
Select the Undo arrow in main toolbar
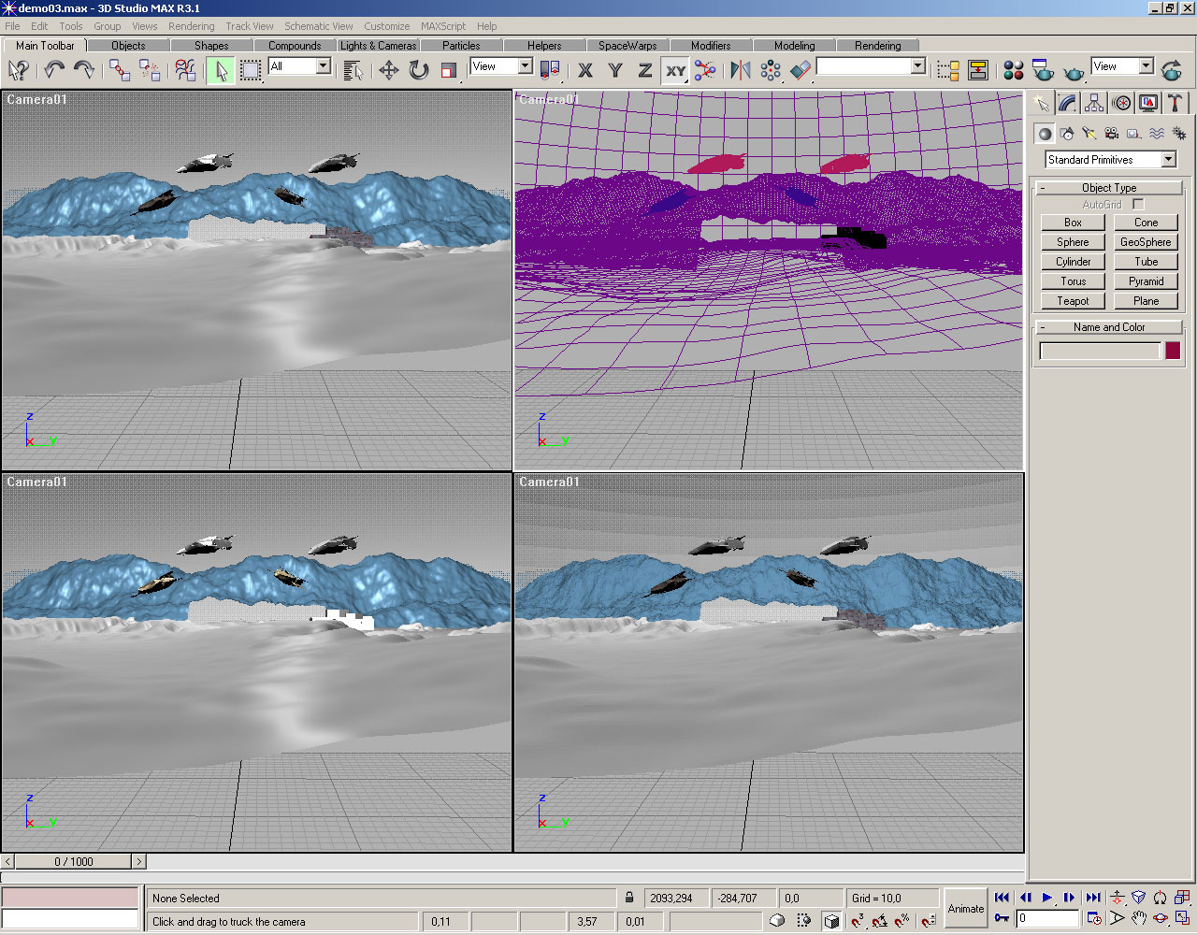click(54, 70)
